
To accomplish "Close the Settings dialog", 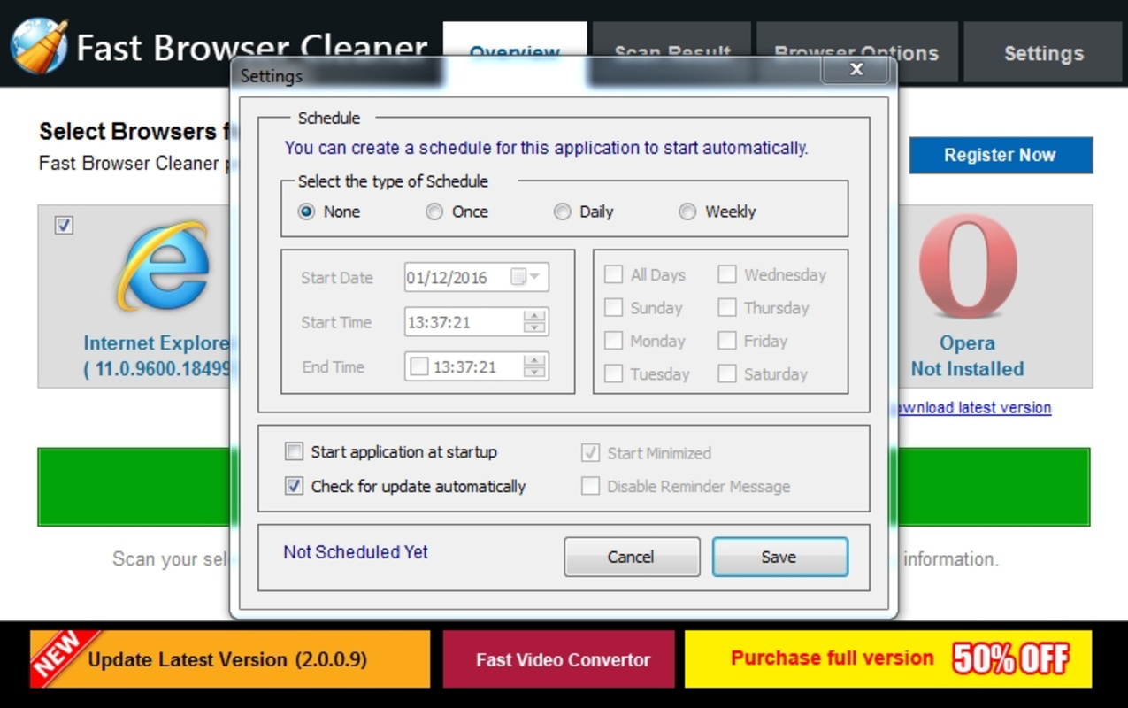I will [856, 69].
